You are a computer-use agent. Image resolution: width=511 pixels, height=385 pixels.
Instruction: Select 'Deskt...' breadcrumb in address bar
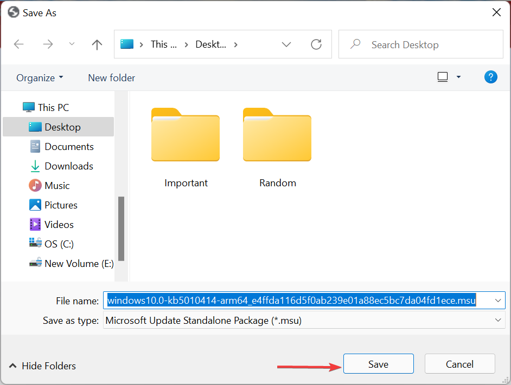[x=210, y=44]
